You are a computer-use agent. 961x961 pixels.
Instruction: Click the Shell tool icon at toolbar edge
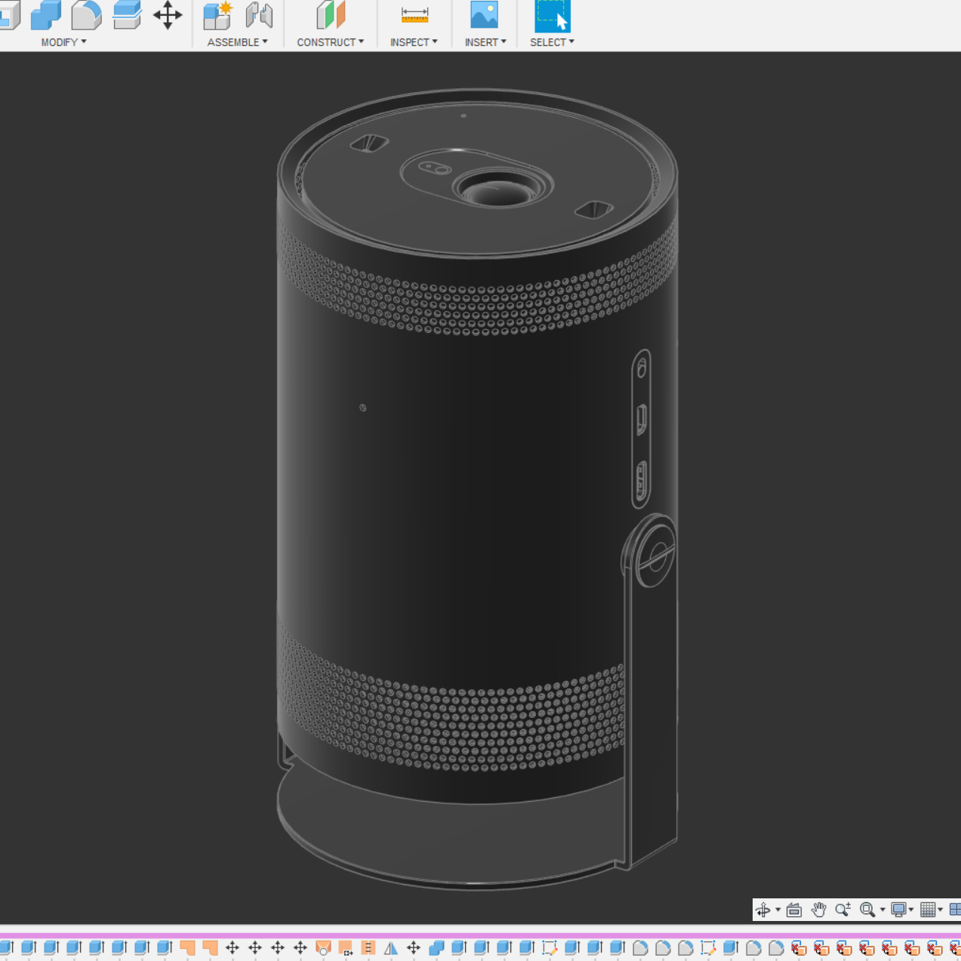[9, 15]
